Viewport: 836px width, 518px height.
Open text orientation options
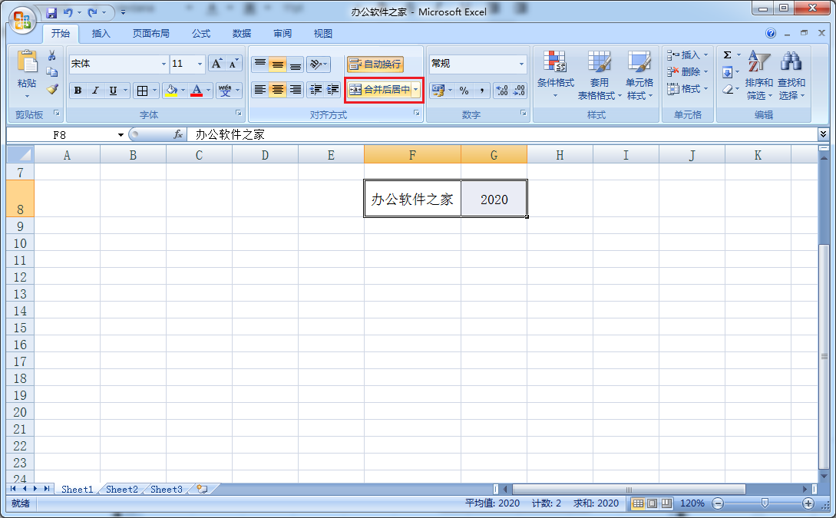(319, 64)
